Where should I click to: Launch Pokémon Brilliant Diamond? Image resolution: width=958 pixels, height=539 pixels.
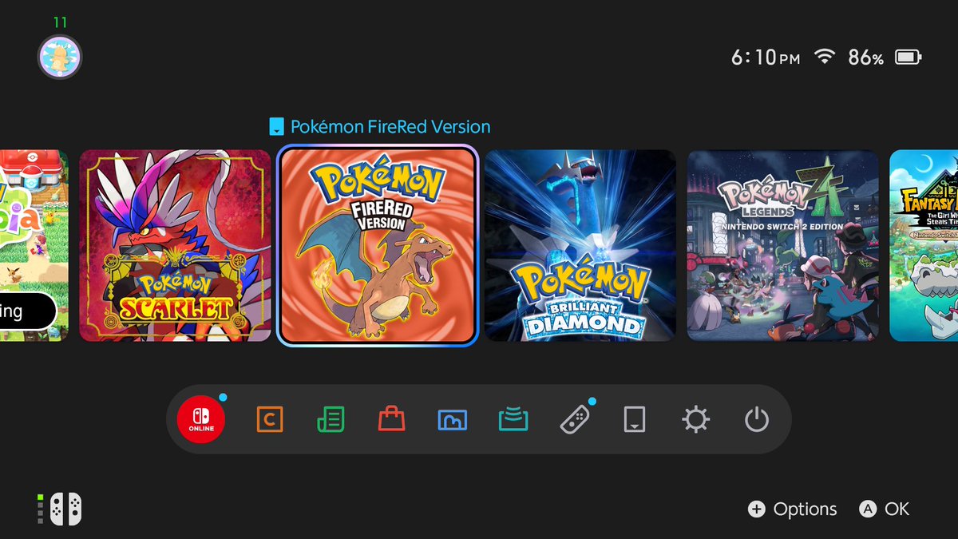[580, 246]
